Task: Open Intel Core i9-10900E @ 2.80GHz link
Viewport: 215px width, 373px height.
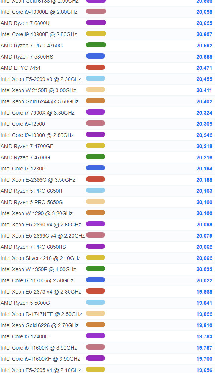Action: pos(39,12)
